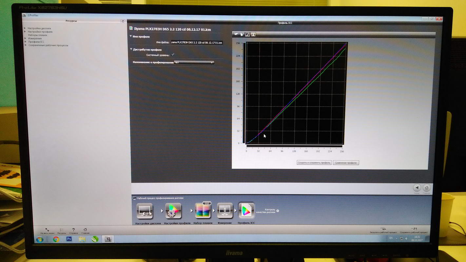Expand Измерения in resources tree
Screen dimensions: 466x262
tap(25, 38)
